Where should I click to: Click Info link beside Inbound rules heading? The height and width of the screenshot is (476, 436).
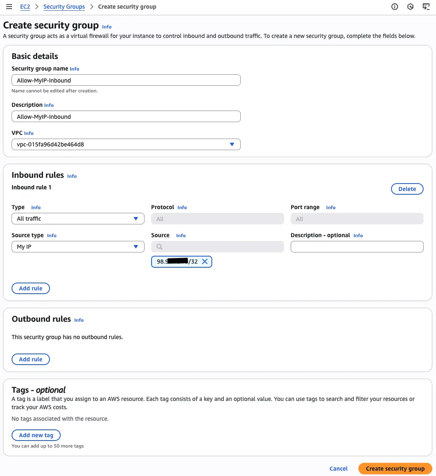coord(72,176)
